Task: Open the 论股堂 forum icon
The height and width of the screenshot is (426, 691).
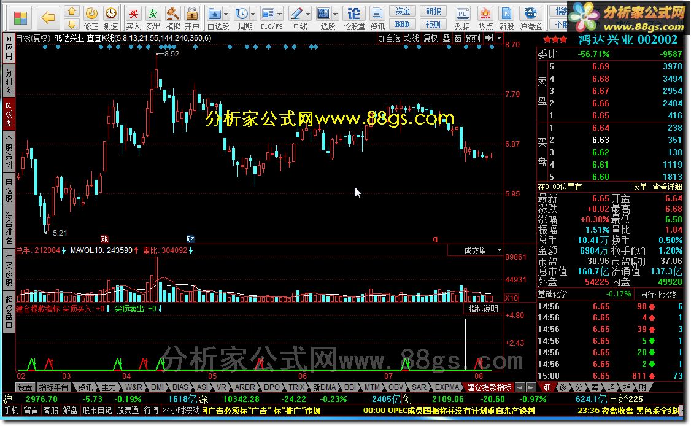Action: (354, 14)
